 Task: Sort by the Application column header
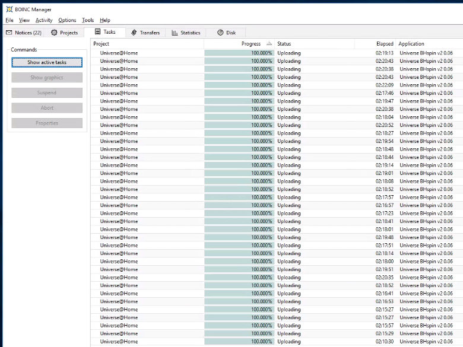(429, 44)
